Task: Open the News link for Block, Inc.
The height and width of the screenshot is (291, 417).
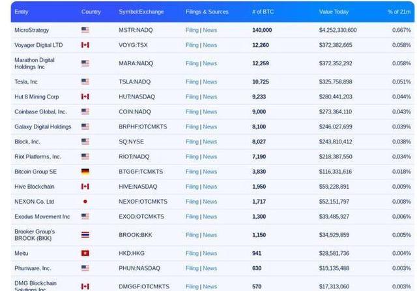Action: click(210, 142)
